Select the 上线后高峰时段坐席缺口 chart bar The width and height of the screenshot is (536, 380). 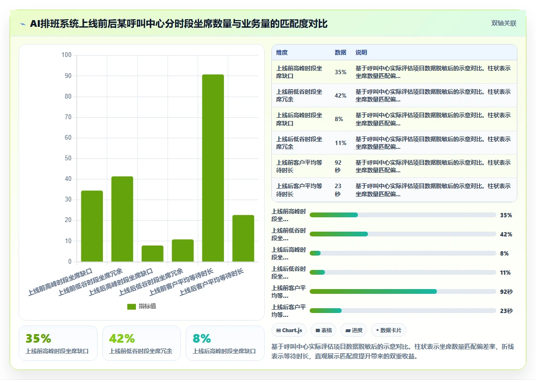tap(153, 254)
